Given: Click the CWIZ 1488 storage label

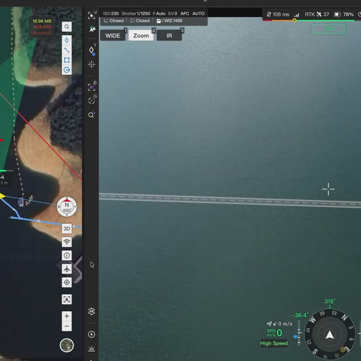Looking at the screenshot, I should pos(170,21).
